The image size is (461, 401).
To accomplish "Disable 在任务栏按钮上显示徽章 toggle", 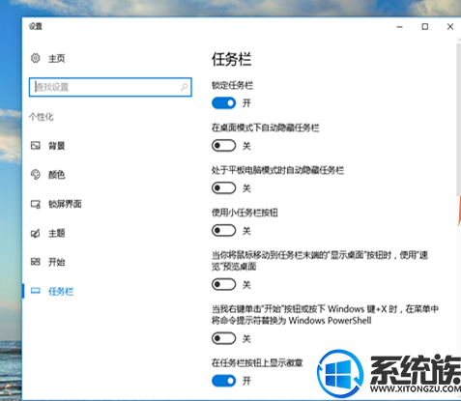I will coord(223,381).
